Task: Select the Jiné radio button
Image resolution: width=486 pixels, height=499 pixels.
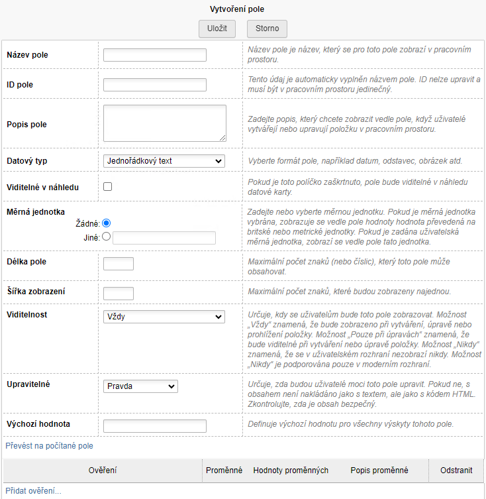Action: coord(107,236)
